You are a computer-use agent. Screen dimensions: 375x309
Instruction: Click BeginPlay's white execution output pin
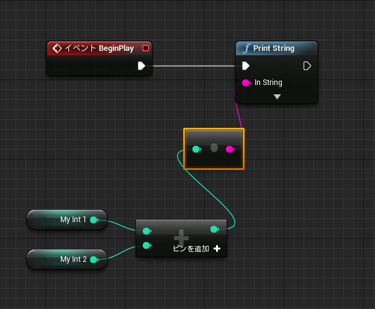(x=142, y=66)
